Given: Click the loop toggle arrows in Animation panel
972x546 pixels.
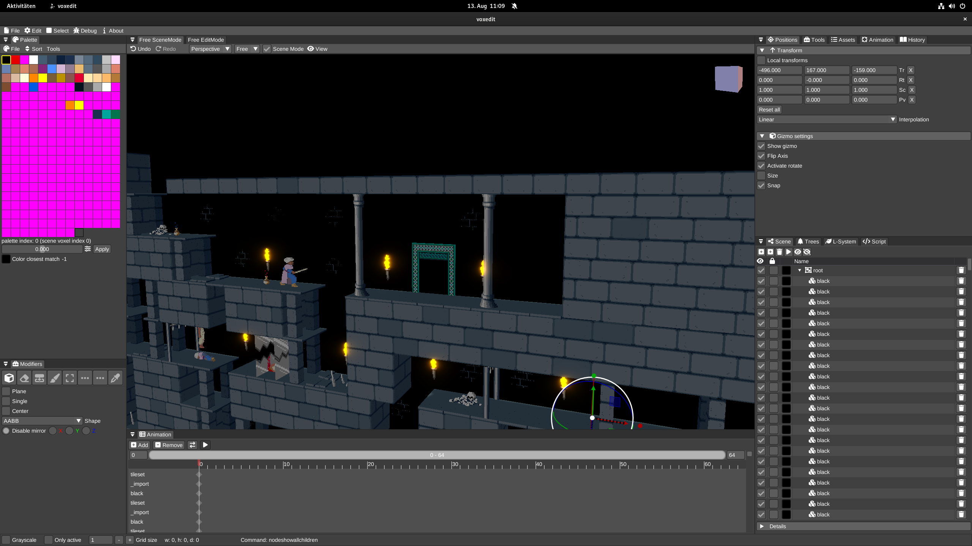Looking at the screenshot, I should coord(193,445).
